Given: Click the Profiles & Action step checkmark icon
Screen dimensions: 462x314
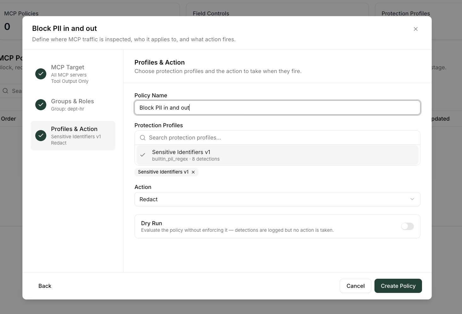Looking at the screenshot, I should click(x=41, y=136).
